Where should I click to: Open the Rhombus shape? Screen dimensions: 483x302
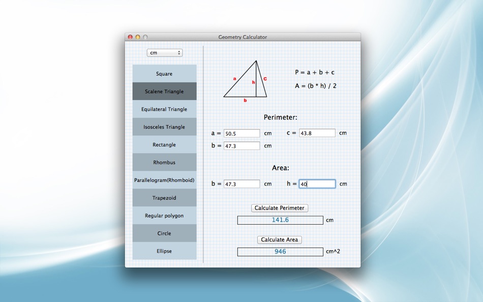[164, 163]
